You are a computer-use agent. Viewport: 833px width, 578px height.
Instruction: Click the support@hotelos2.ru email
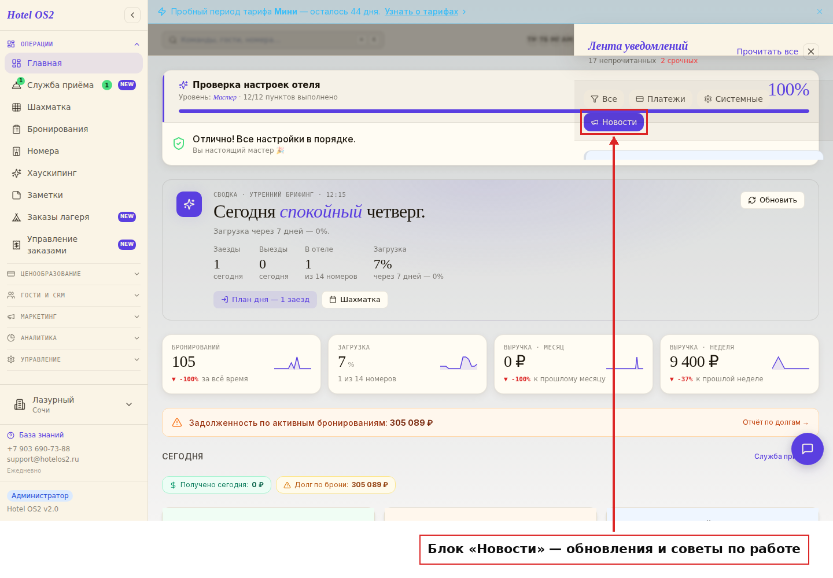pos(43,459)
